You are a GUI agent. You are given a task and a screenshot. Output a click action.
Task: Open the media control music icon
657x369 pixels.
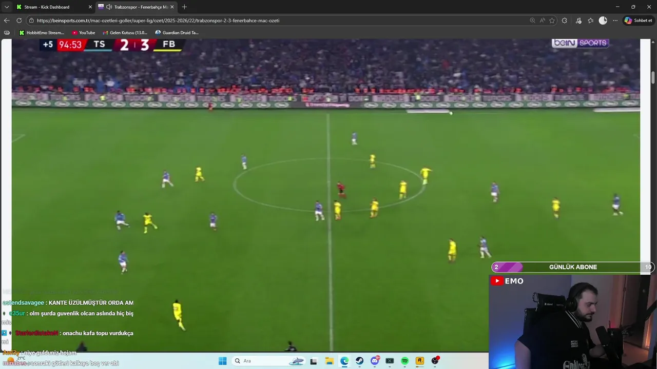[578, 20]
